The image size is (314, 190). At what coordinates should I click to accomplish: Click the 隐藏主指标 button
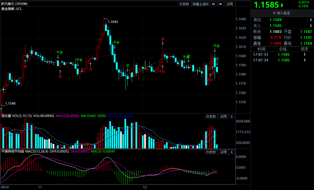[x=200, y=4]
